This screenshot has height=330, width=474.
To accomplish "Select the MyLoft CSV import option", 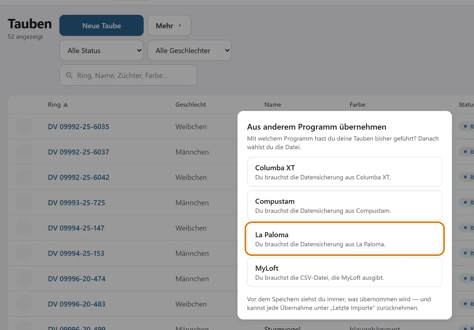I will click(344, 272).
